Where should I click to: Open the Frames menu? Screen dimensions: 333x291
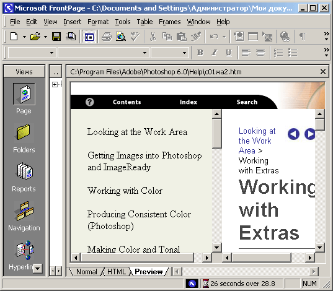[170, 22]
